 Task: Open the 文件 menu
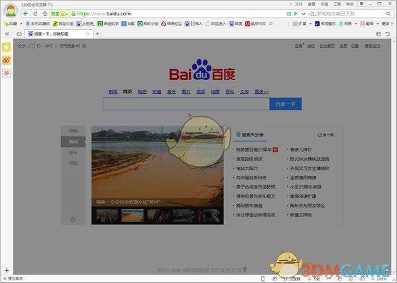point(299,4)
